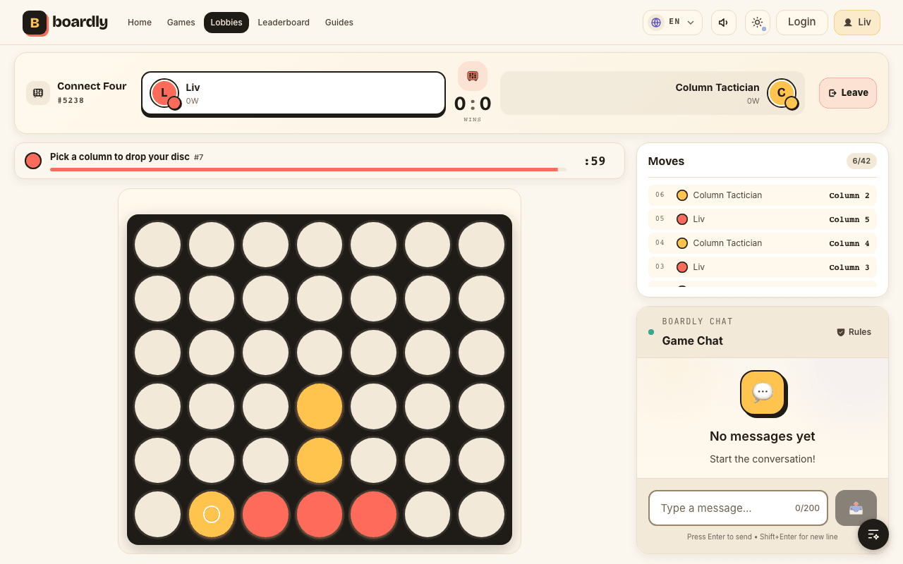Image resolution: width=903 pixels, height=564 pixels.
Task: Select move 06 Column 2 row
Action: click(763, 195)
